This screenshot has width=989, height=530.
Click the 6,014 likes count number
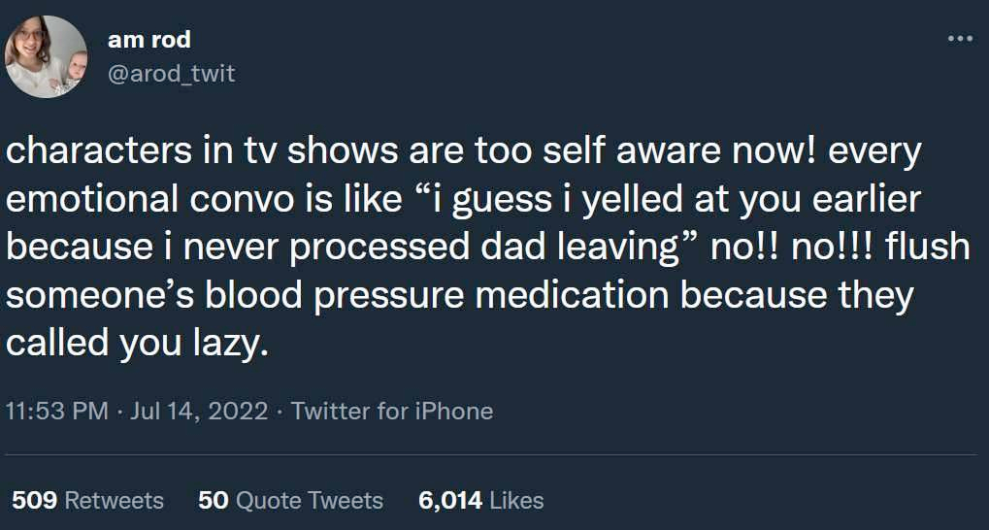coord(449,500)
